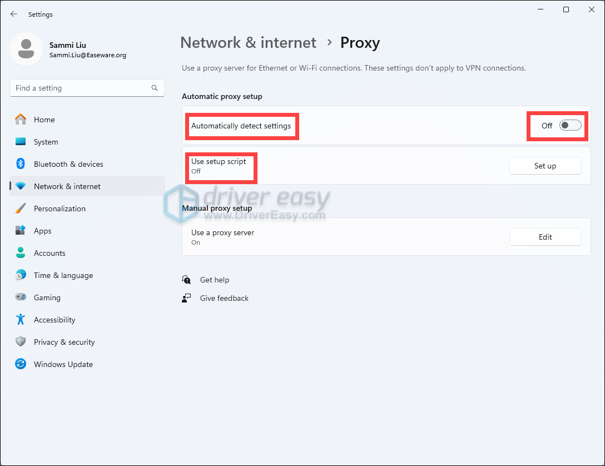Go to Network & internet breadcrumb
605x466 pixels.
pyautogui.click(x=249, y=42)
